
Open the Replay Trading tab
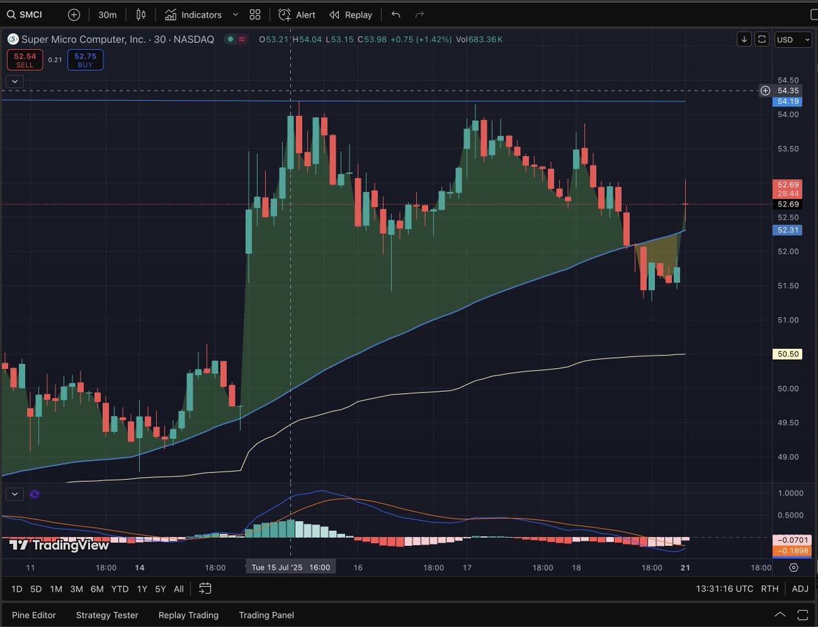188,615
